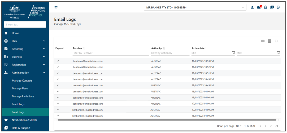Click the logout icon in header
The width and height of the screenshot is (287, 133).
279,7
